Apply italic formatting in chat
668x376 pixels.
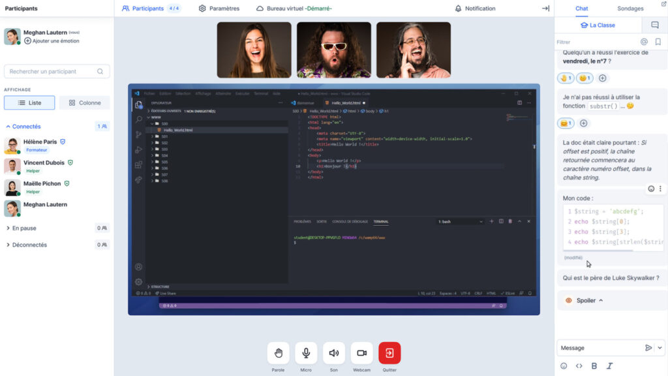[610, 366]
